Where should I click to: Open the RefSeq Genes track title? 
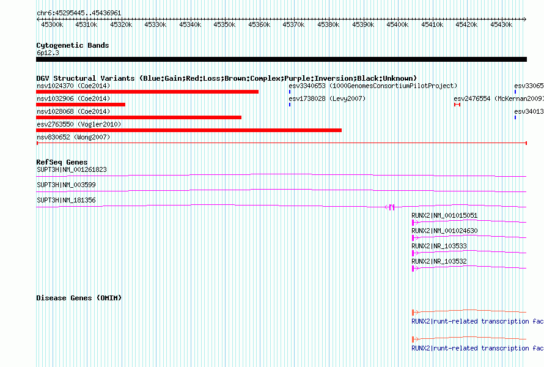click(x=62, y=162)
